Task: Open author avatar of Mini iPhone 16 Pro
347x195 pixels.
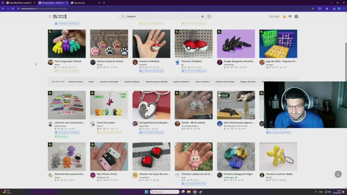Action: pyautogui.click(x=93, y=175)
